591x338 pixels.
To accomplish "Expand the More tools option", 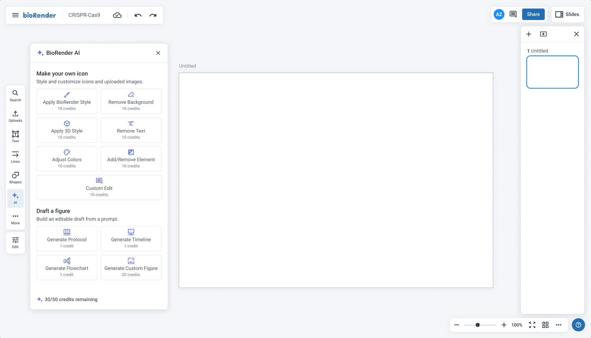I will (x=15, y=219).
